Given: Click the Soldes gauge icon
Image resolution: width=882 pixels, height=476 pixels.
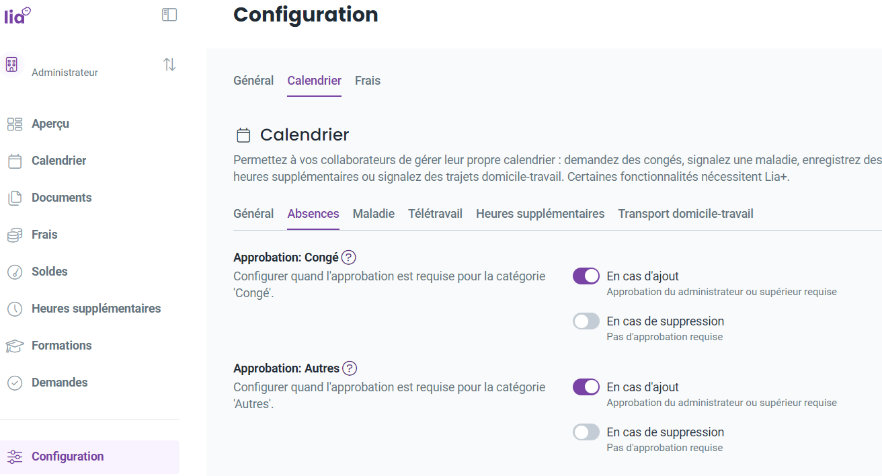Looking at the screenshot, I should [x=15, y=272].
